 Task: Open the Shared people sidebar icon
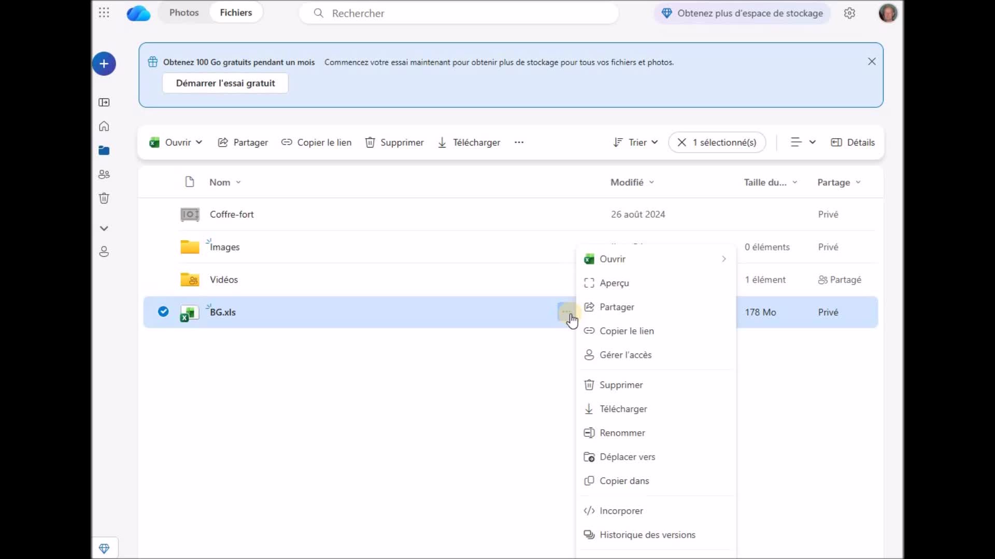pos(104,174)
